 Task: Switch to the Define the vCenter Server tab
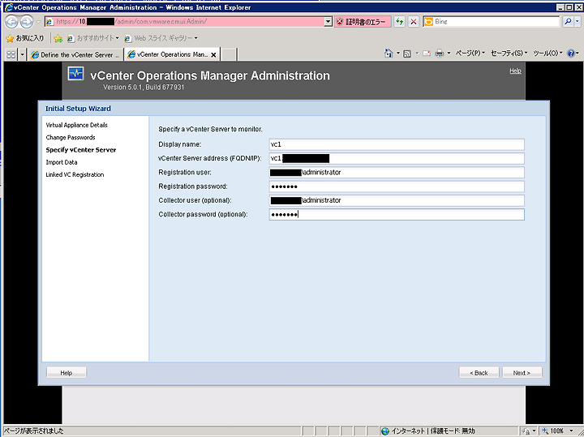click(75, 54)
